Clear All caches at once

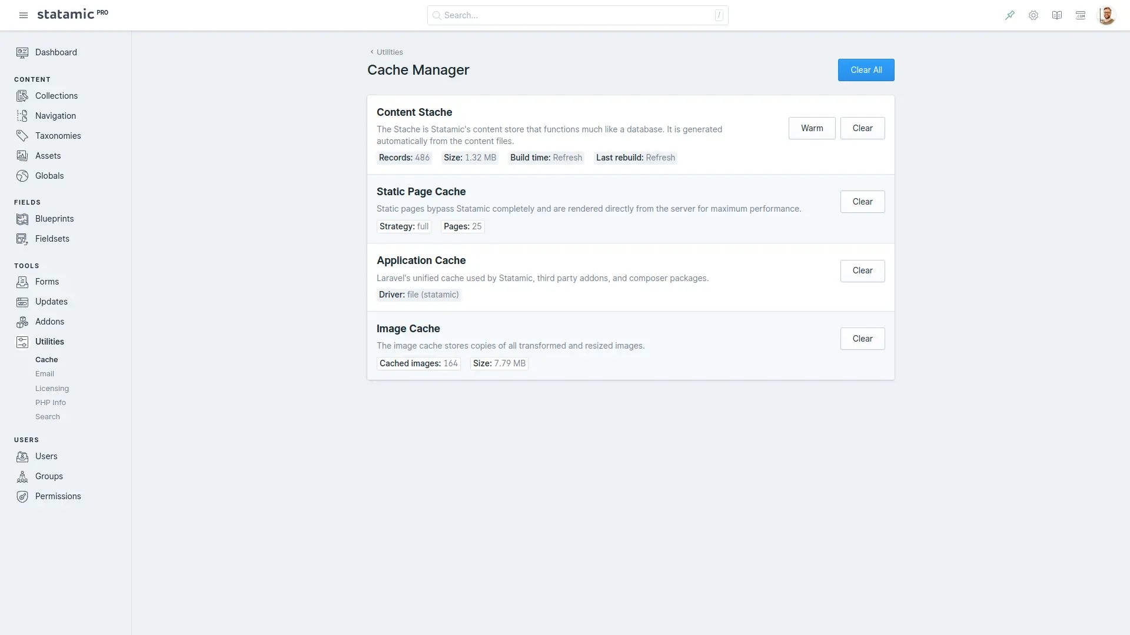pyautogui.click(x=865, y=69)
